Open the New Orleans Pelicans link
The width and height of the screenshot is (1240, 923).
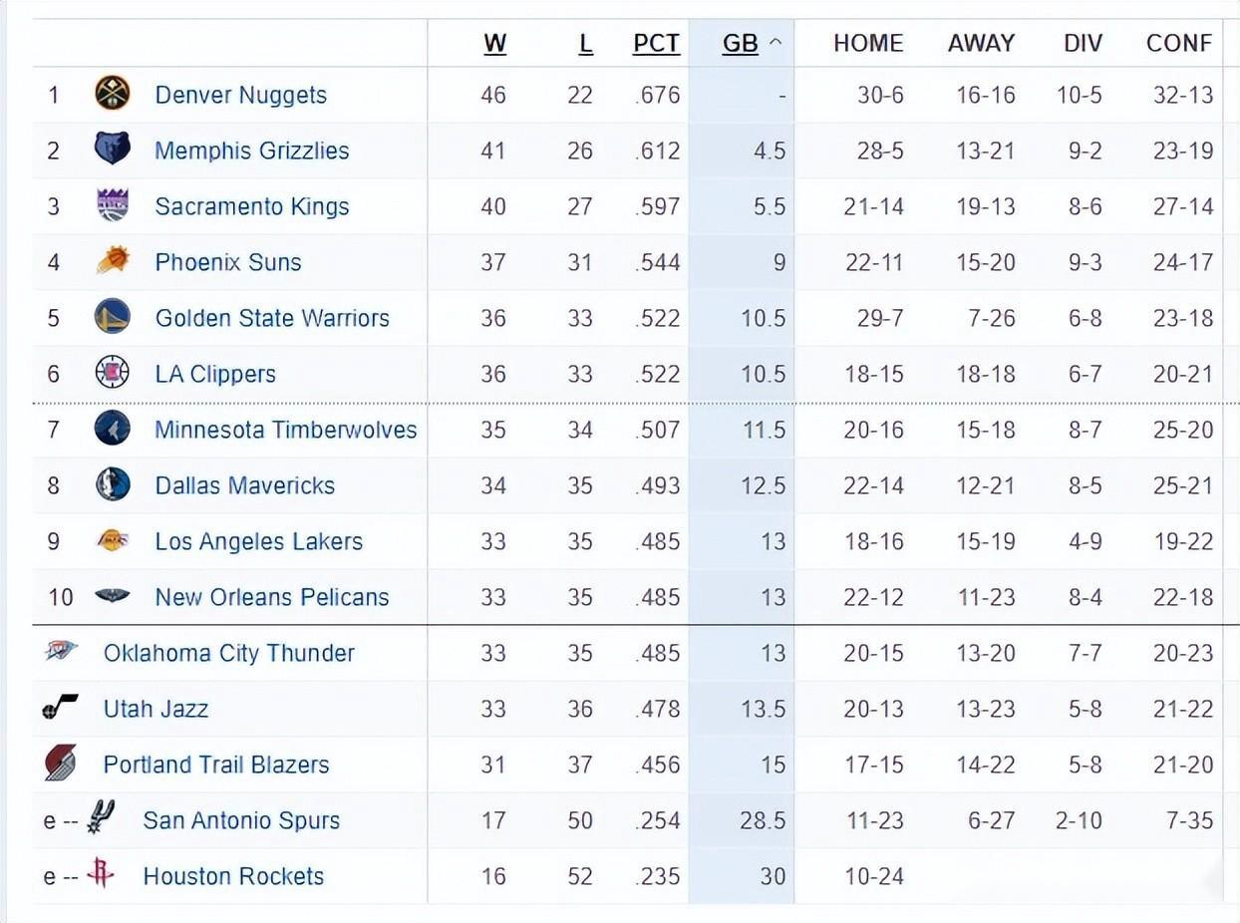click(271, 597)
